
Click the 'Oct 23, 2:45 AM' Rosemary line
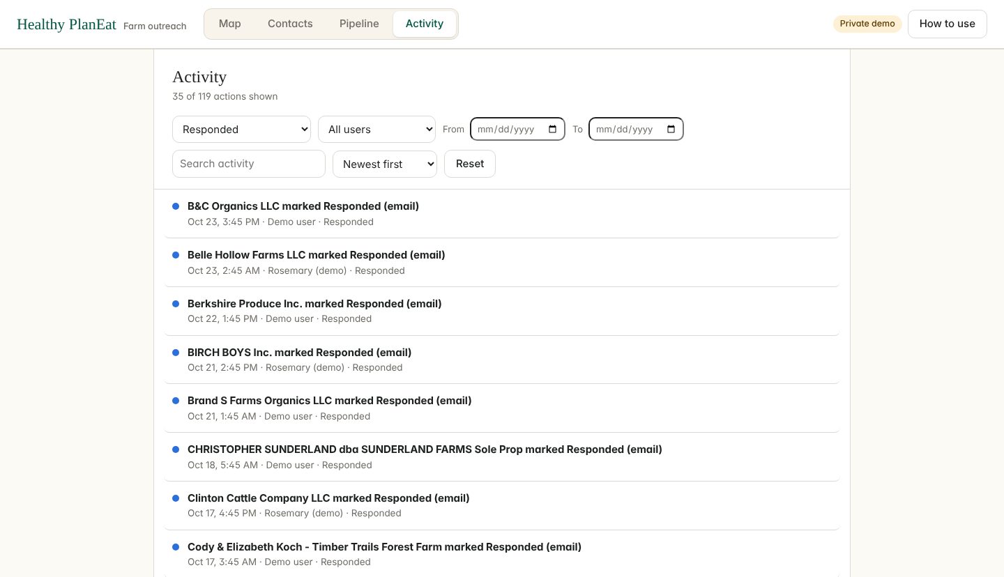[x=296, y=270]
